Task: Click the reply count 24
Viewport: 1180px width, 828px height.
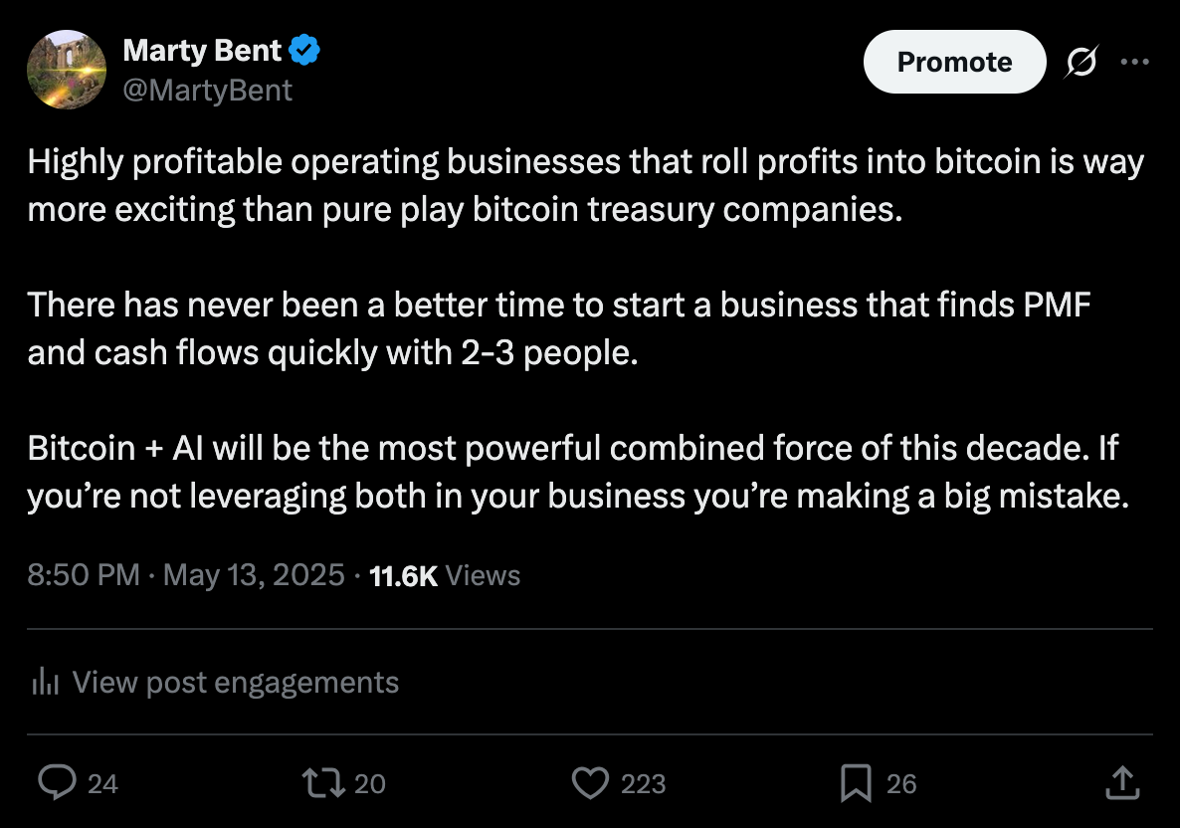Action: pos(102,783)
